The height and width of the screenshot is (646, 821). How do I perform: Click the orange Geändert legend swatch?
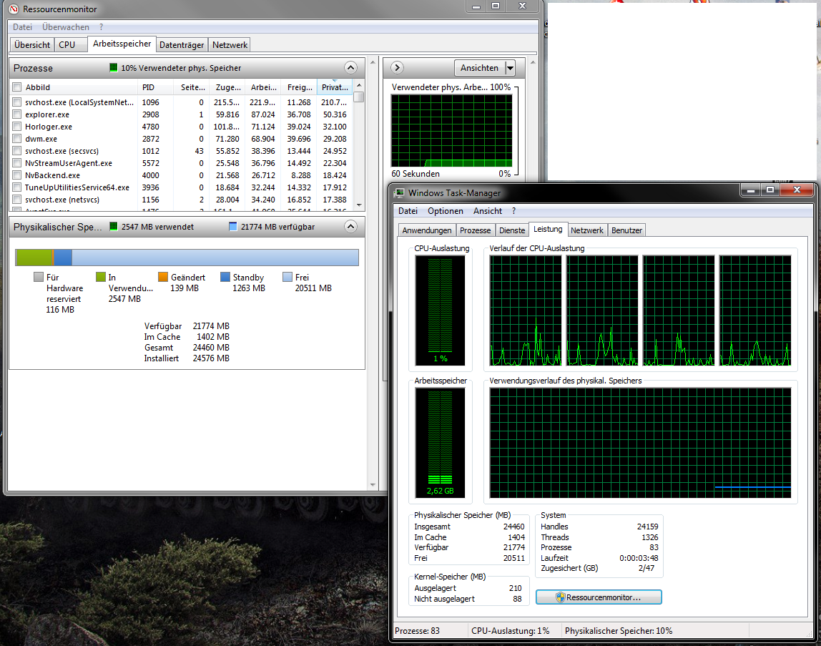[x=163, y=277]
